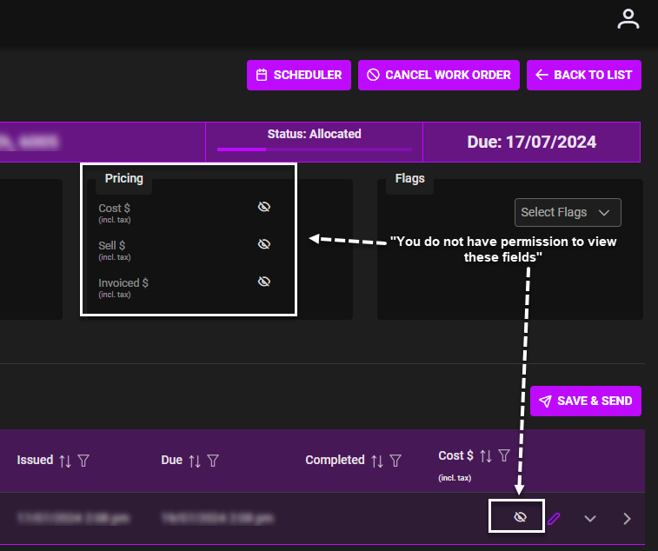Click hidden-eye icon beside Sell $

[264, 244]
